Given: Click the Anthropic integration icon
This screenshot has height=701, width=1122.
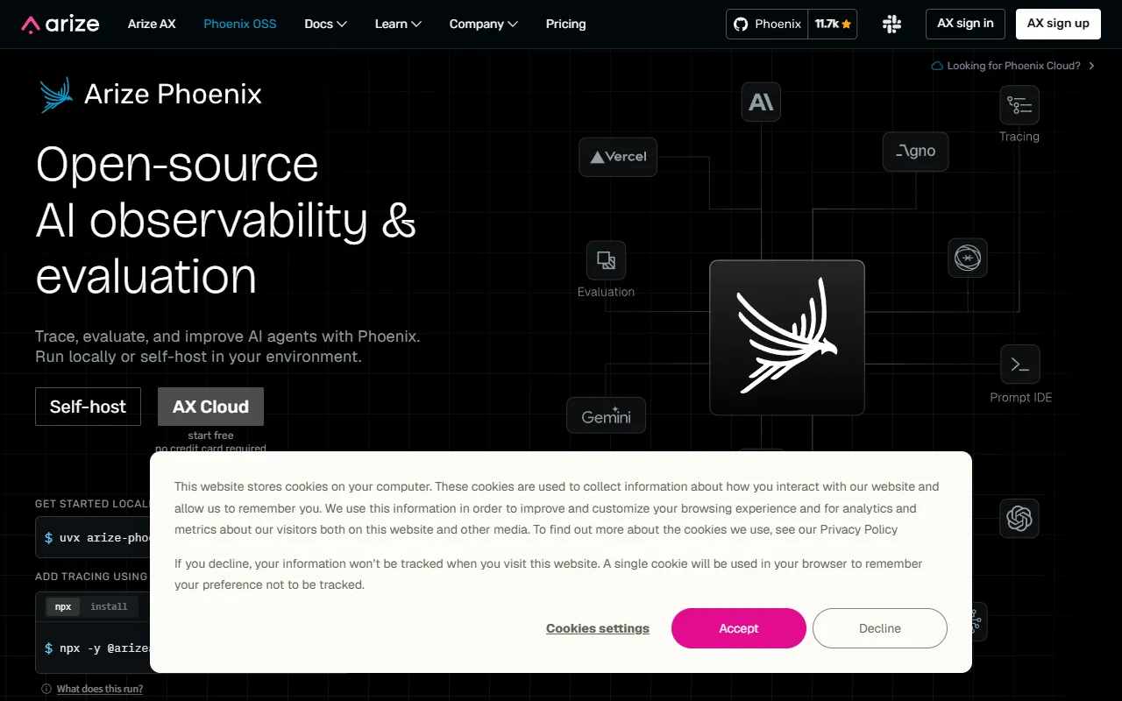Looking at the screenshot, I should click(761, 103).
